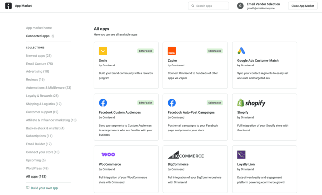Click the Omnisend logo icon
This screenshot has width=322, height=195.
[8, 6]
